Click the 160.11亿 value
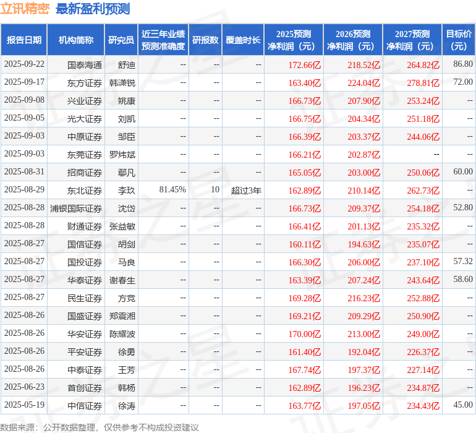The image size is (476, 433). 305,244
